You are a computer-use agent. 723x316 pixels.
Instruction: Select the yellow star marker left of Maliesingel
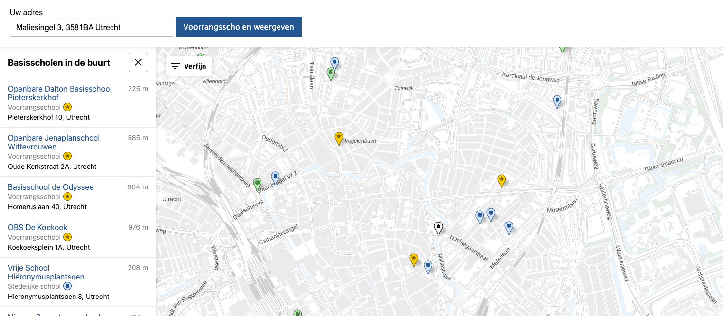(414, 259)
